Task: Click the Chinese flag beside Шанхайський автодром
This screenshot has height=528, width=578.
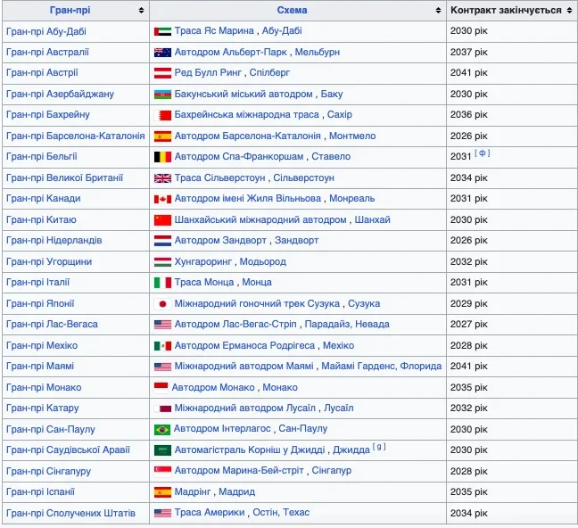Action: click(162, 220)
